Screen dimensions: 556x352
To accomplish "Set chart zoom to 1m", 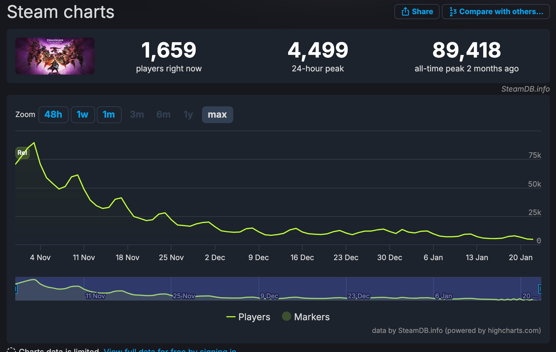I will coord(109,115).
